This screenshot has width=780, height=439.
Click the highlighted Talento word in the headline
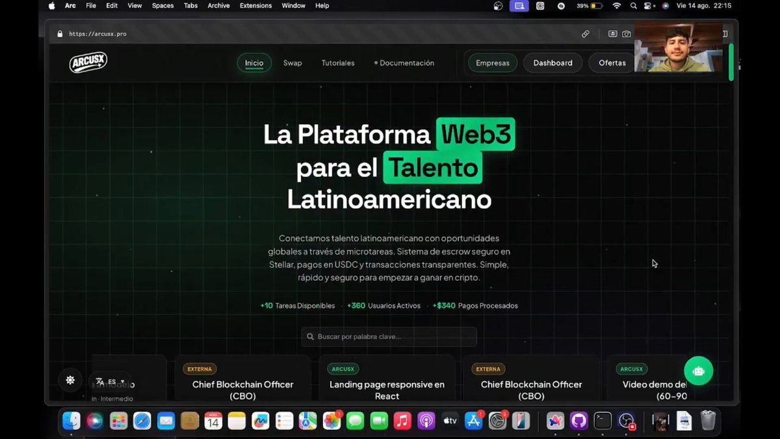[x=433, y=168]
